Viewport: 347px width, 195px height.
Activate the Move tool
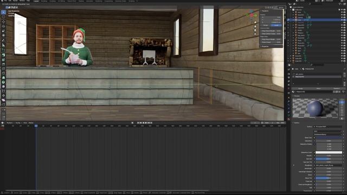click(3, 22)
